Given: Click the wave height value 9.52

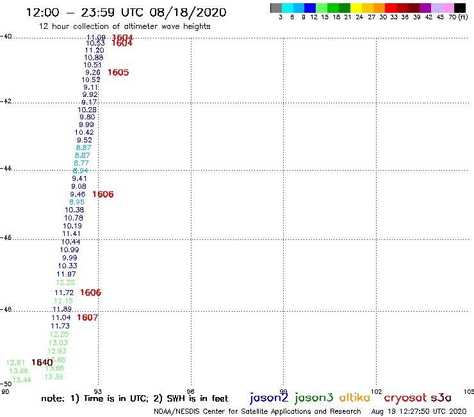Looking at the screenshot, I should coord(85,140).
